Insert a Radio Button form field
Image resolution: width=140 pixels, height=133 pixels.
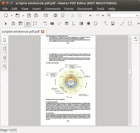point(88,24)
